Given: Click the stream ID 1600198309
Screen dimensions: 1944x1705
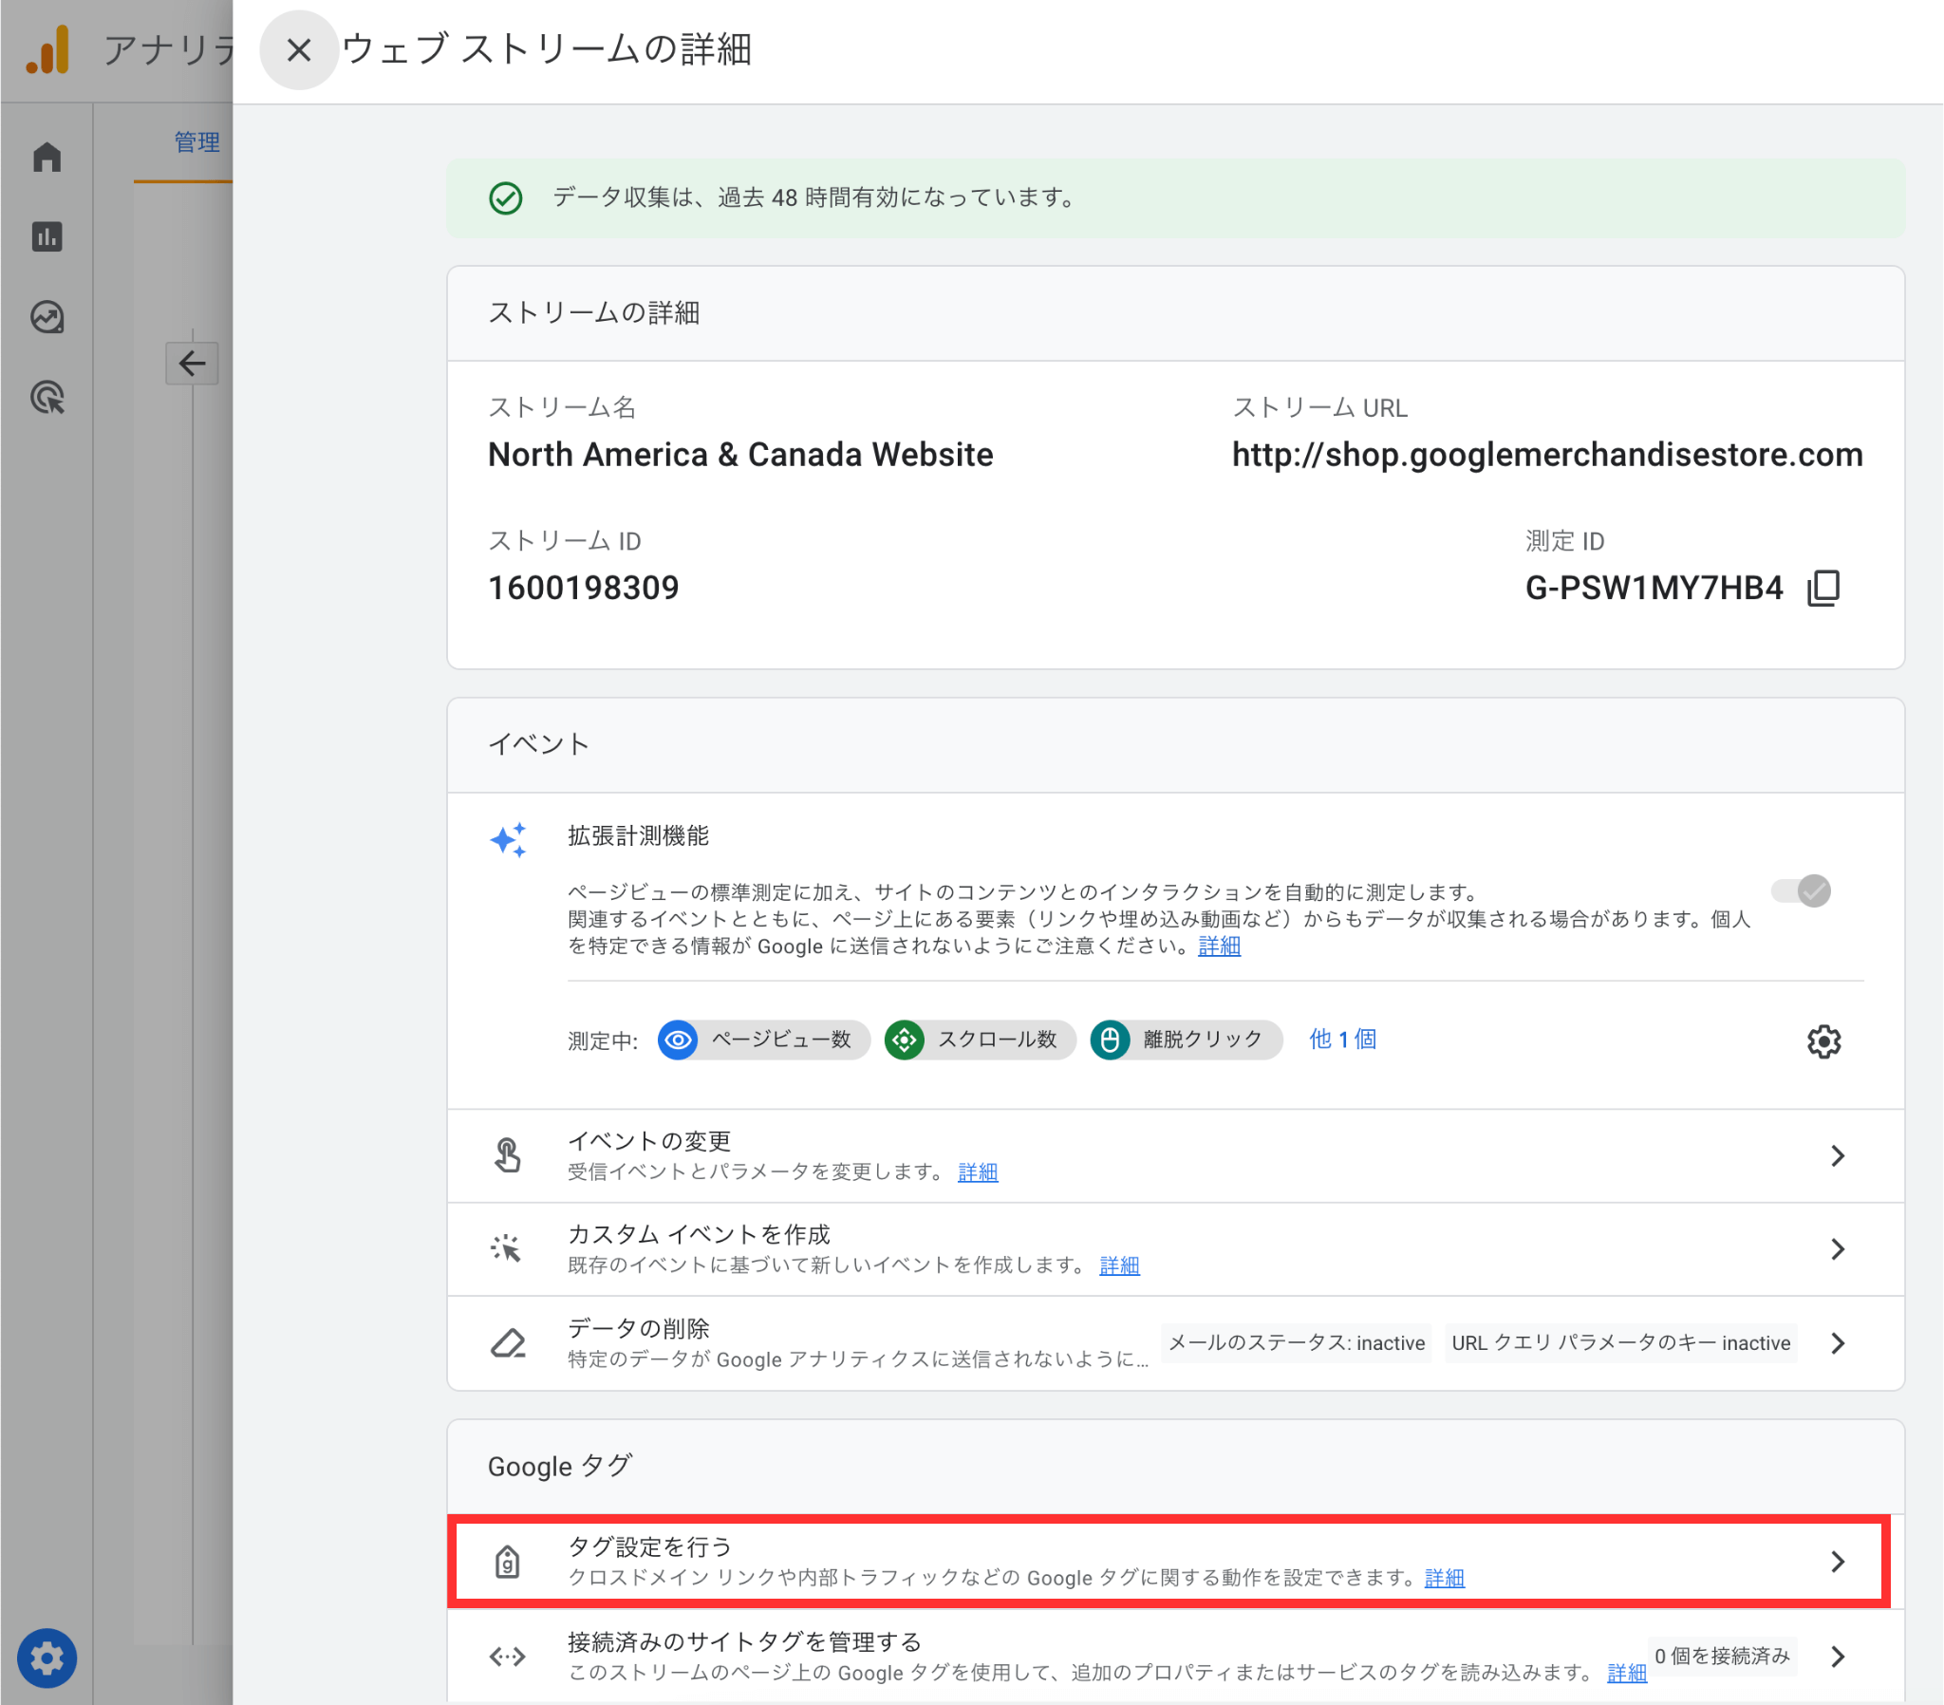Looking at the screenshot, I should point(583,589).
